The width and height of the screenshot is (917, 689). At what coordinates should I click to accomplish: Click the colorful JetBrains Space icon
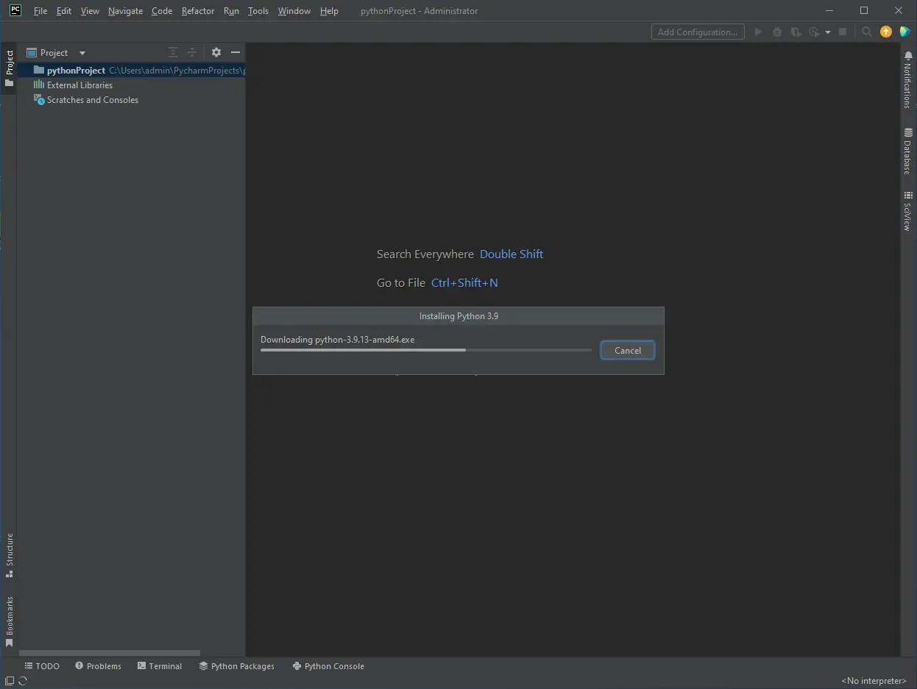[x=905, y=32]
